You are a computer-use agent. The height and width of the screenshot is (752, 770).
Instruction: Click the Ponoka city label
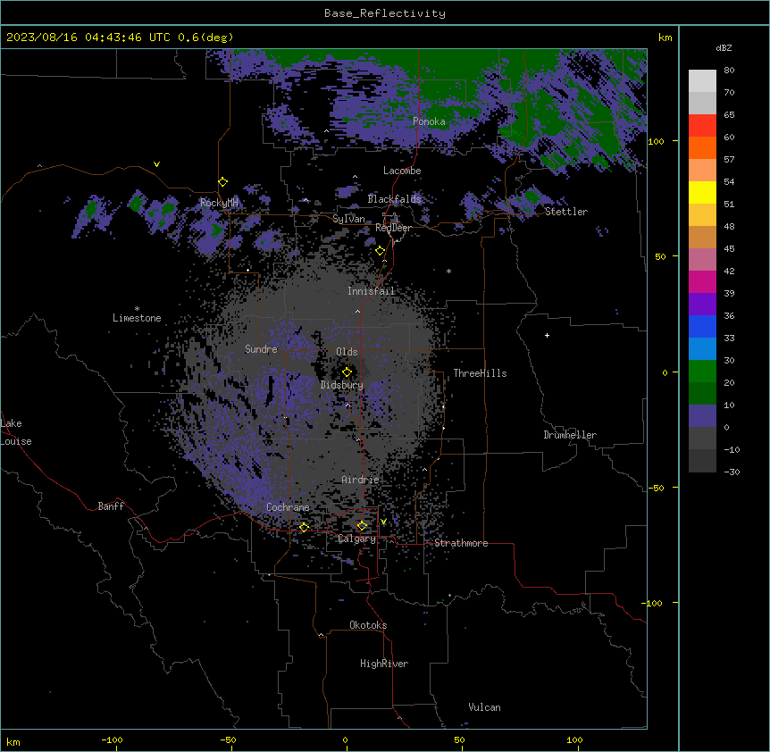tap(429, 121)
